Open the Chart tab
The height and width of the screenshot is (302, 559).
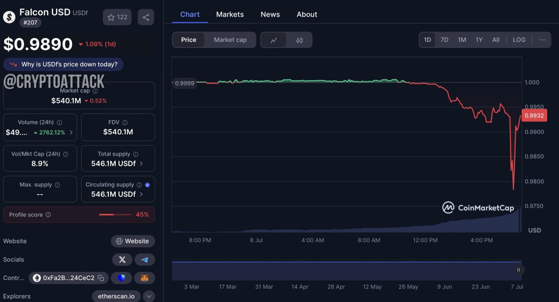coord(190,14)
